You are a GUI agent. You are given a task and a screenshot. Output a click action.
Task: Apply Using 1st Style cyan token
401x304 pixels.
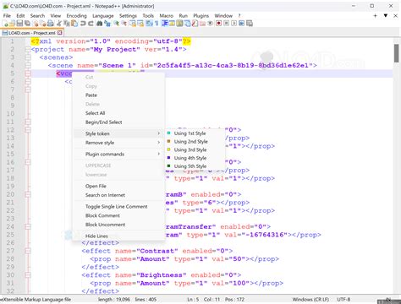coord(195,133)
